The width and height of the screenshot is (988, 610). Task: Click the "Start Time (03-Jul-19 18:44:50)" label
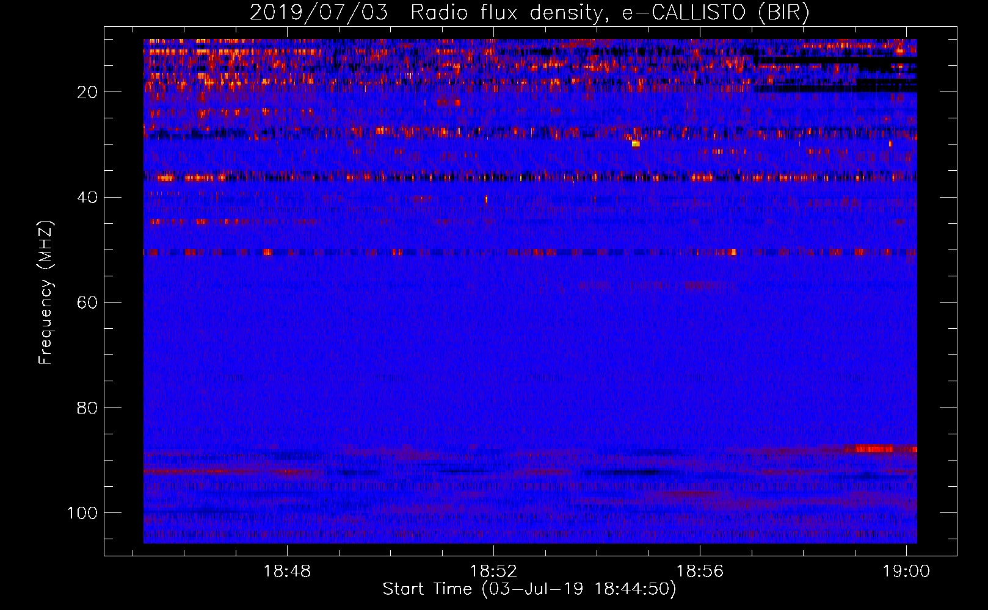(529, 589)
